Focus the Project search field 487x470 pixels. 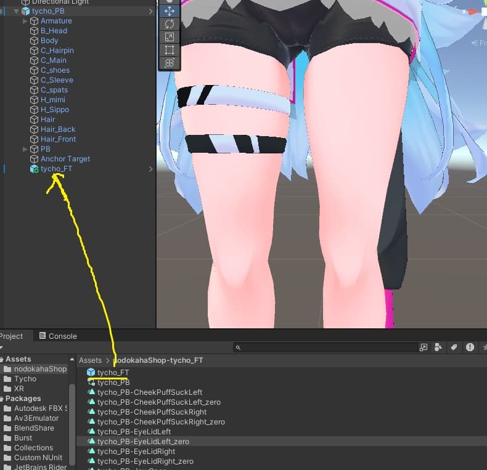pos(325,347)
